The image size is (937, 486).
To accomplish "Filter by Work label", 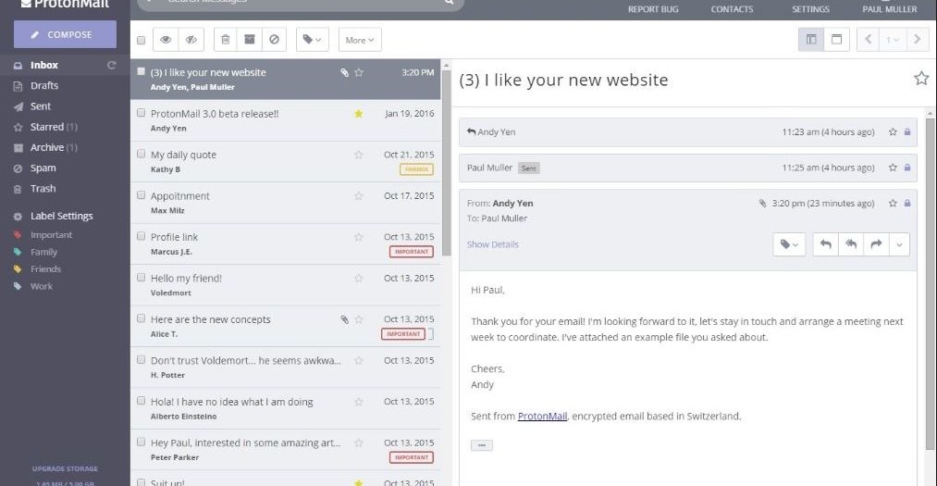I will [42, 286].
